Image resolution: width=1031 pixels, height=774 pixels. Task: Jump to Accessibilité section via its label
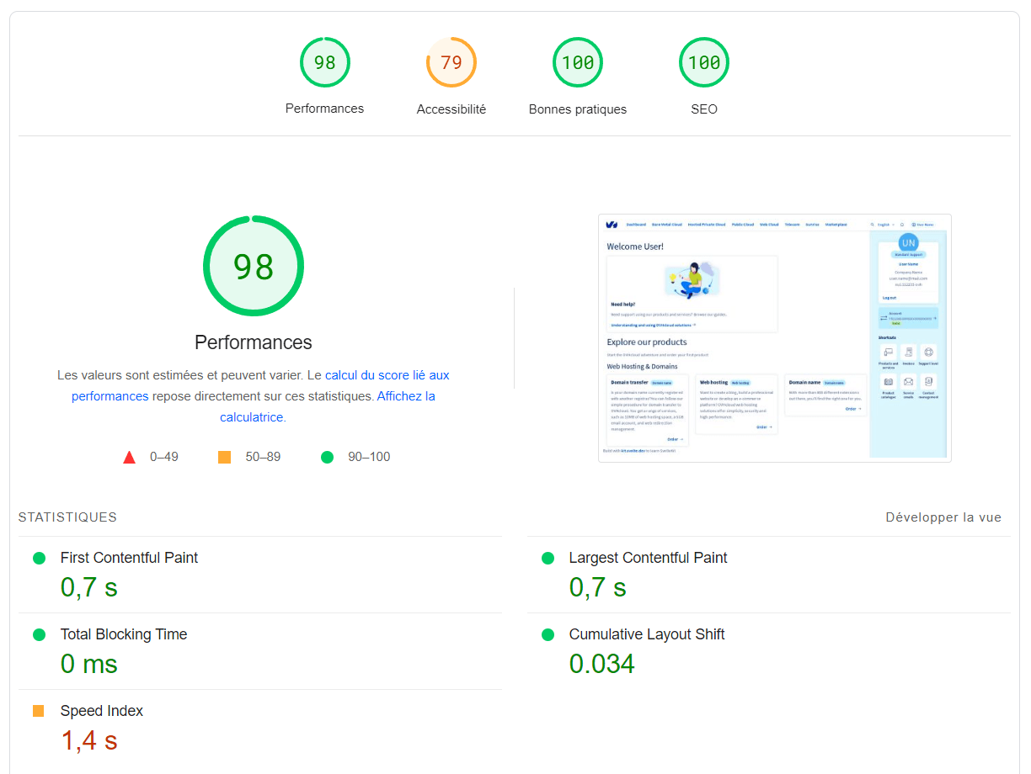coord(451,109)
